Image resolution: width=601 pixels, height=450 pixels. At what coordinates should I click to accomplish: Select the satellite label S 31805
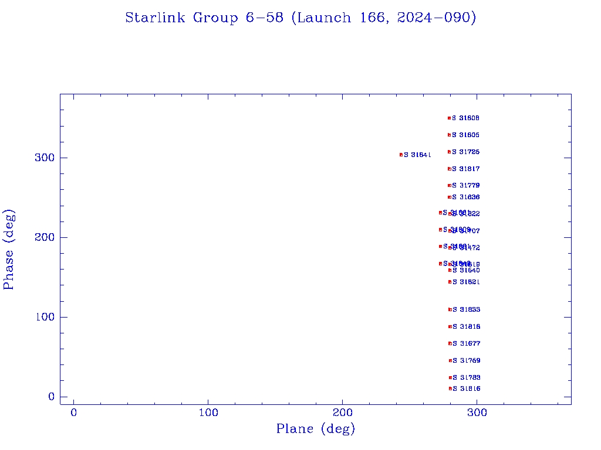(465, 135)
